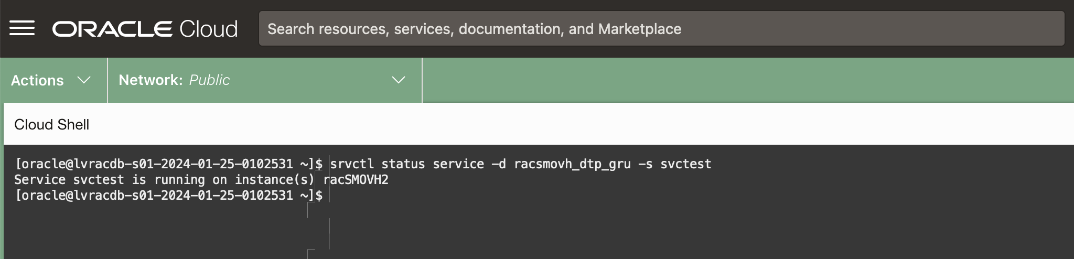The height and width of the screenshot is (259, 1074).
Task: Click the word status in the command
Action: (x=403, y=164)
